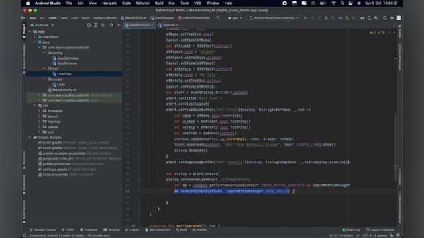The width and height of the screenshot is (424, 238).
Task: Switch to MainActivity.kt editor tab
Action: point(139,25)
